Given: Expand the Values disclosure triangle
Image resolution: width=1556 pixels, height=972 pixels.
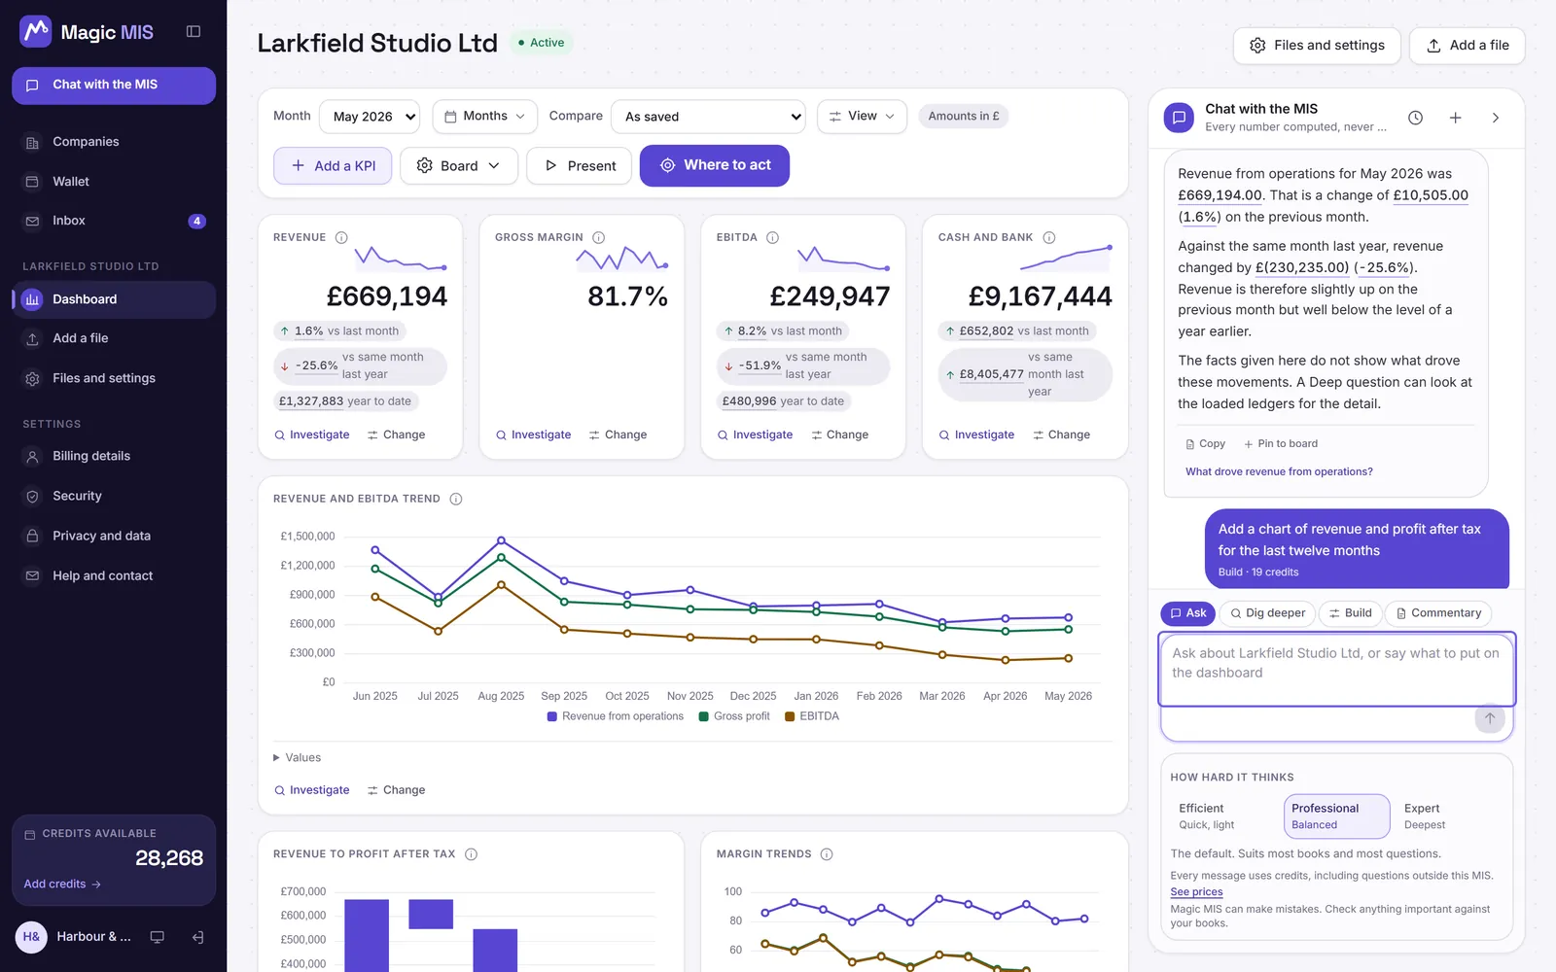Looking at the screenshot, I should [x=276, y=758].
